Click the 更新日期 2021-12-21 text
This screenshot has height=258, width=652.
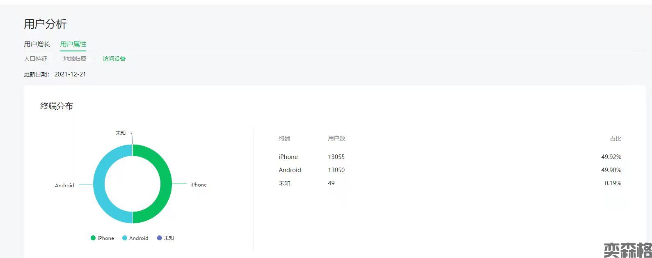(x=55, y=74)
